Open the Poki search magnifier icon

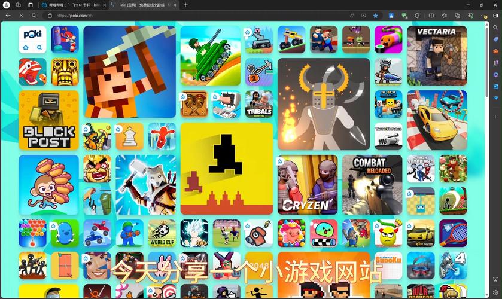(x=39, y=48)
